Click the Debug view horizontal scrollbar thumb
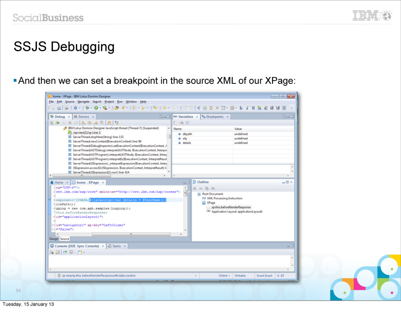Screen dimensions: 401x328 pos(82,176)
